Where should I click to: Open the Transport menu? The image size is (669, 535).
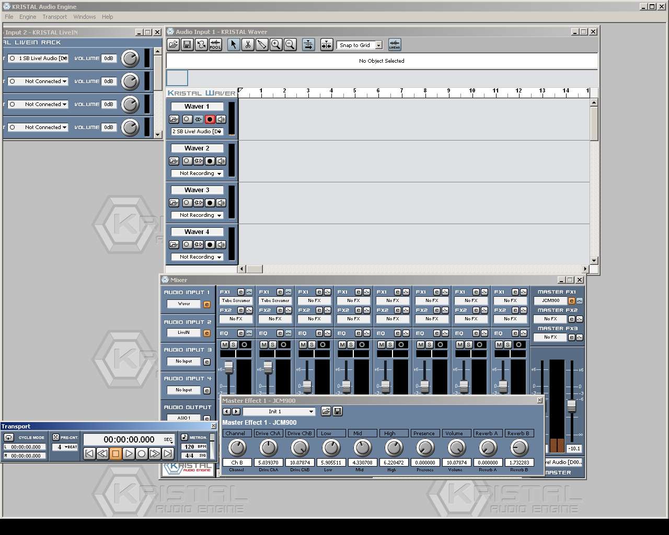[x=55, y=17]
